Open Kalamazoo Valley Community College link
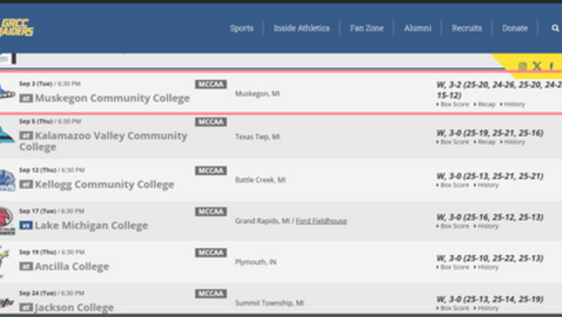The image size is (562, 317). point(103,141)
